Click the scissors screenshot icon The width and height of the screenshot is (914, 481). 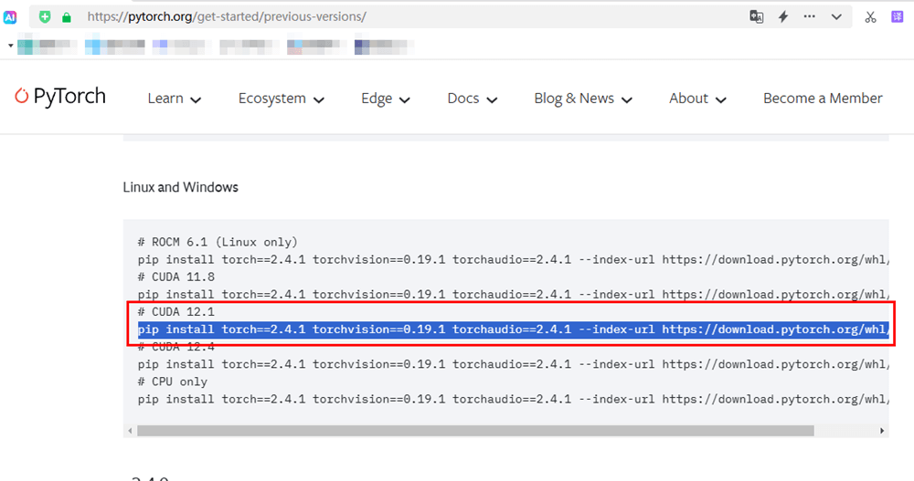coord(870,16)
